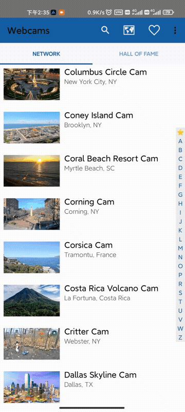This screenshot has height=412, width=185.
Task: Jump to letter S in index
Action: pos(180,293)
